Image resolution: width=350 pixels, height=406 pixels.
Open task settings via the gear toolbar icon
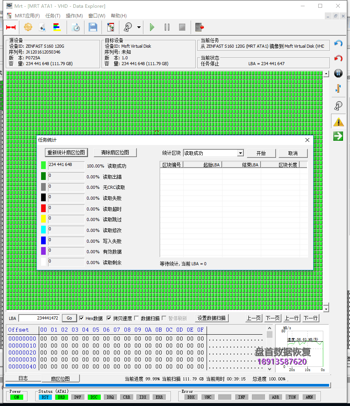(x=28, y=27)
